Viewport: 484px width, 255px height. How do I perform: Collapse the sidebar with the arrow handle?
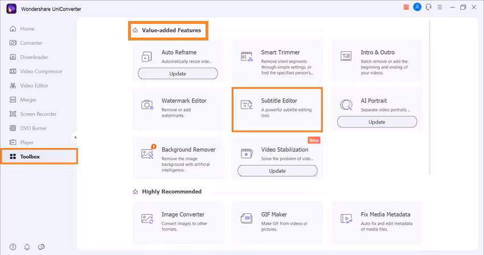coord(75,137)
